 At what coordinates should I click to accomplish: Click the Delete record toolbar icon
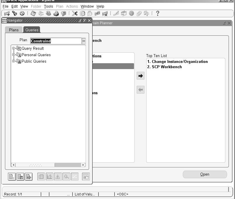(x=105, y=13)
